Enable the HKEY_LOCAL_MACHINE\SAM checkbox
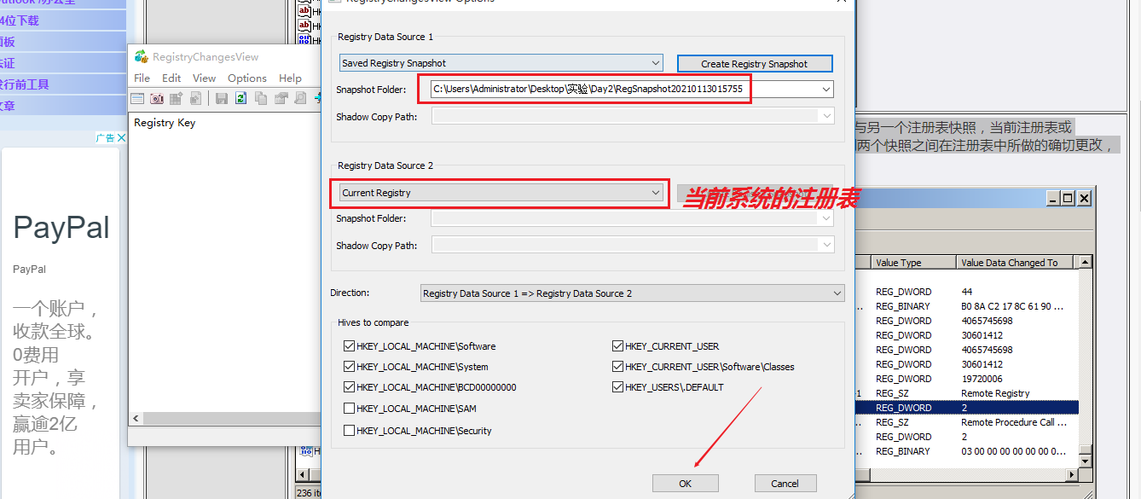 (348, 409)
